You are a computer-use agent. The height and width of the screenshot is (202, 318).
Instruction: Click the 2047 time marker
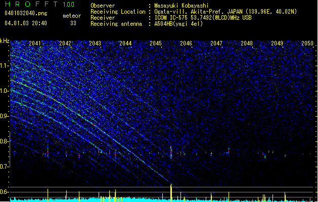tap(216, 43)
